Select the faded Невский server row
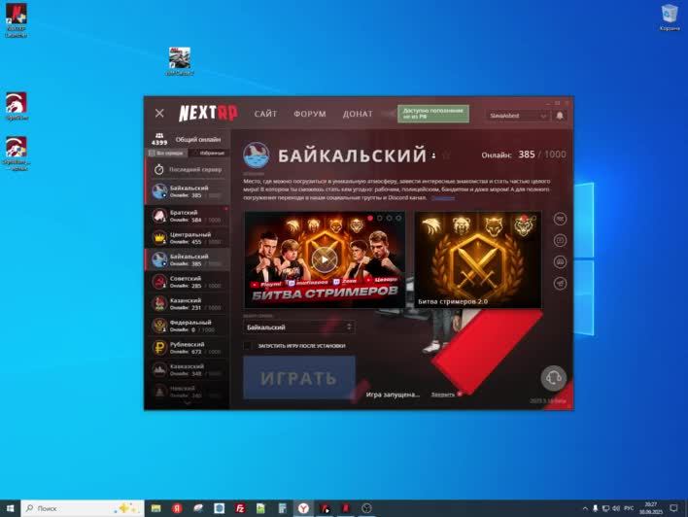The height and width of the screenshot is (517, 688). (x=188, y=391)
